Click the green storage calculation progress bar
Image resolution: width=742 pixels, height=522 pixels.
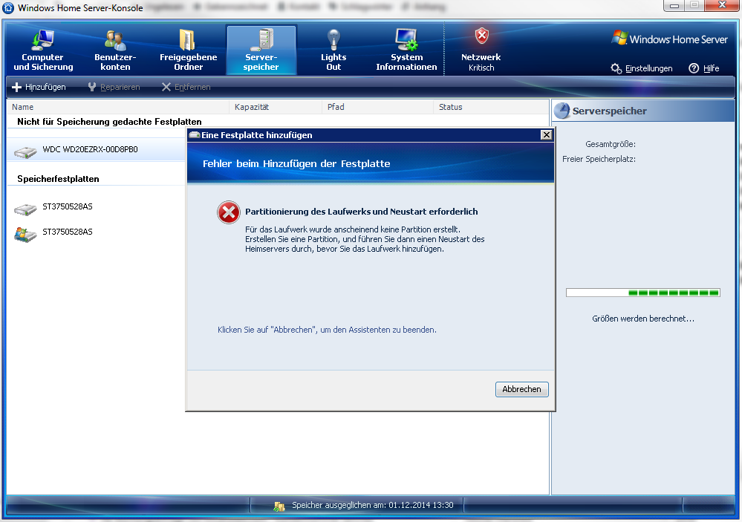click(x=642, y=293)
